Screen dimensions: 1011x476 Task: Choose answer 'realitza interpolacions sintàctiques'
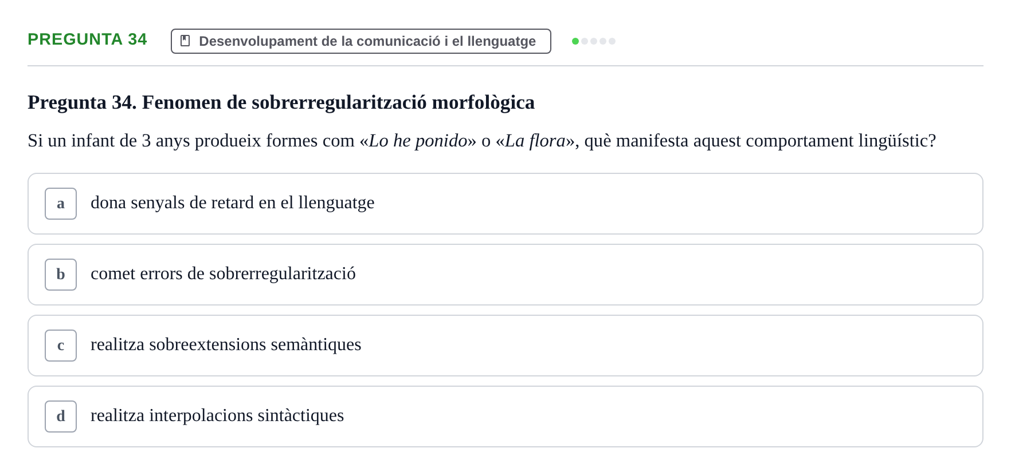click(x=505, y=416)
